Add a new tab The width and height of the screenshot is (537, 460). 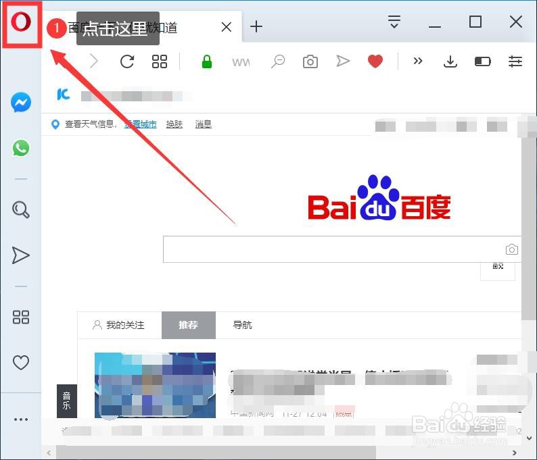pyautogui.click(x=256, y=26)
